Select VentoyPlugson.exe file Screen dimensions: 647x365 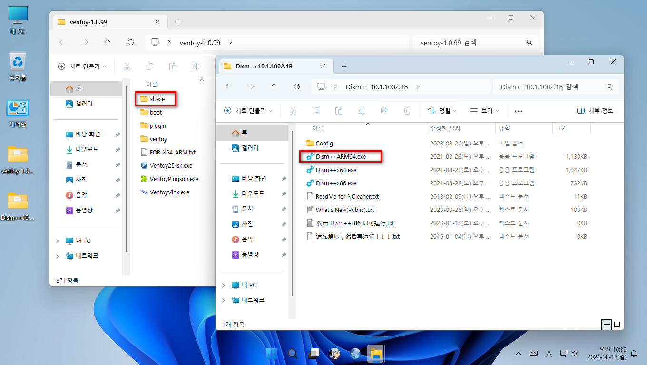[169, 179]
